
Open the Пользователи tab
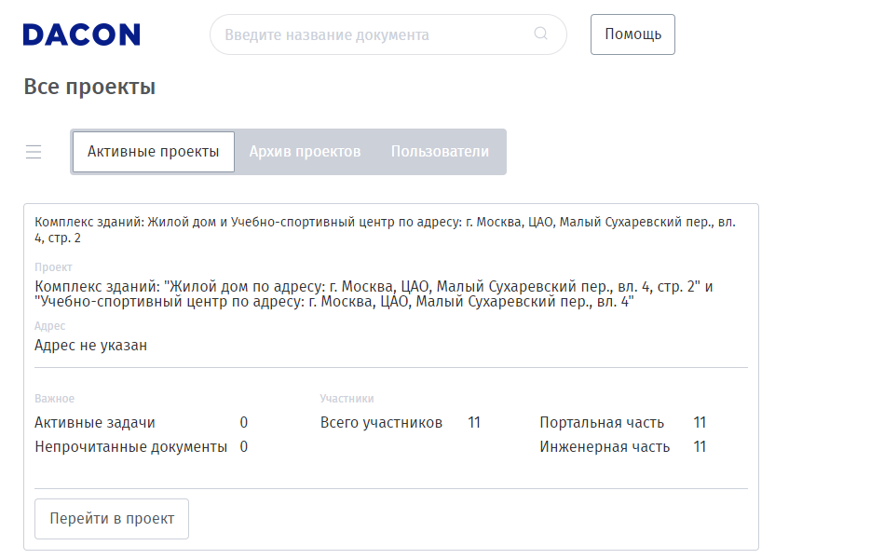tap(440, 152)
